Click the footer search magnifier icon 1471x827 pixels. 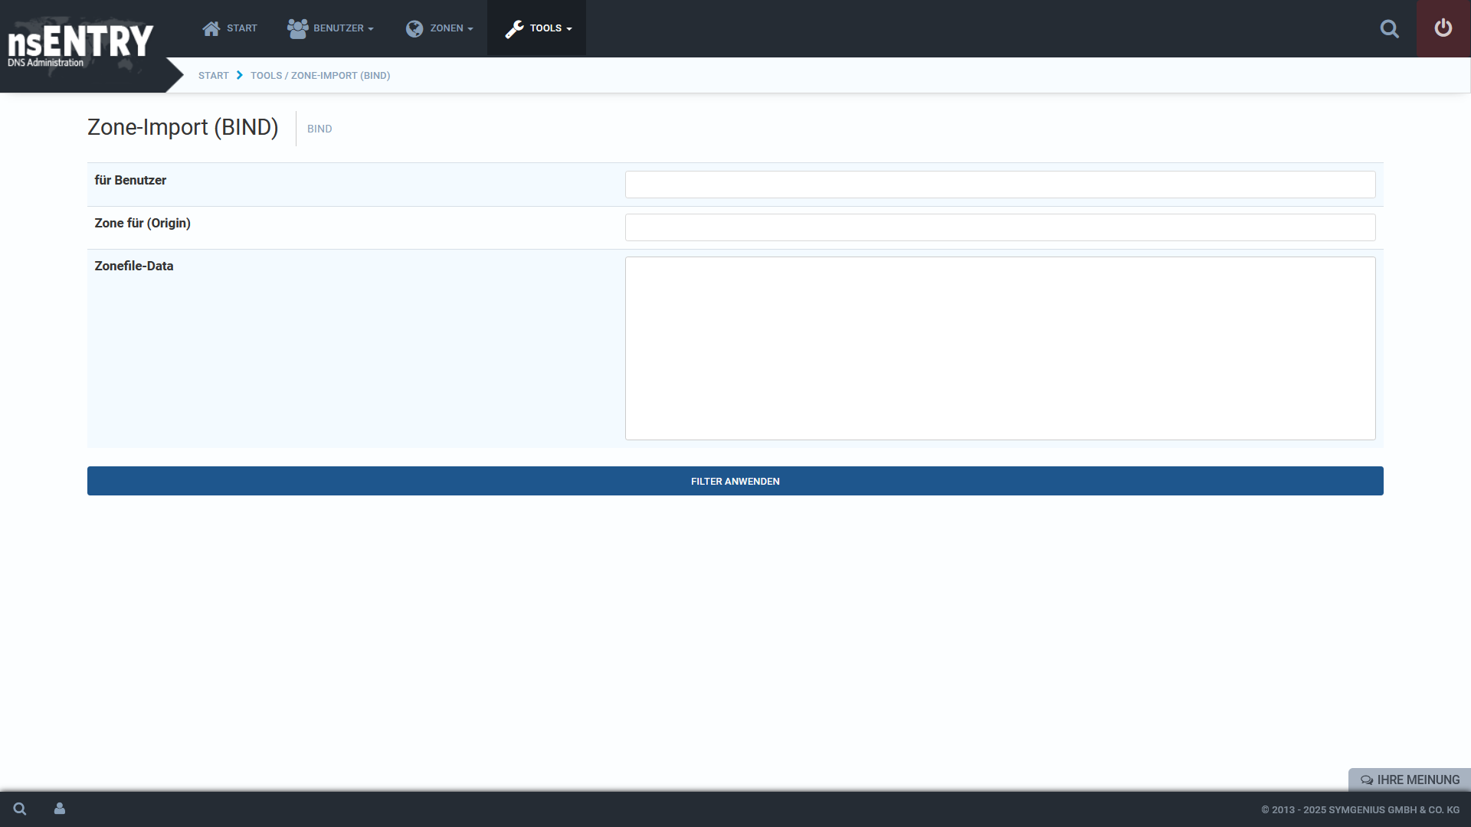[20, 809]
